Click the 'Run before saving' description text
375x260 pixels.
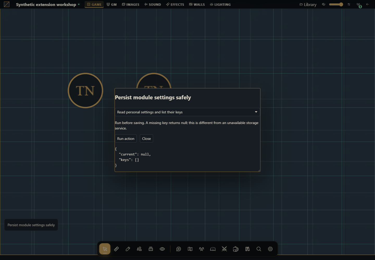click(187, 125)
